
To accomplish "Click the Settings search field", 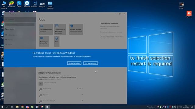I will [20, 24].
